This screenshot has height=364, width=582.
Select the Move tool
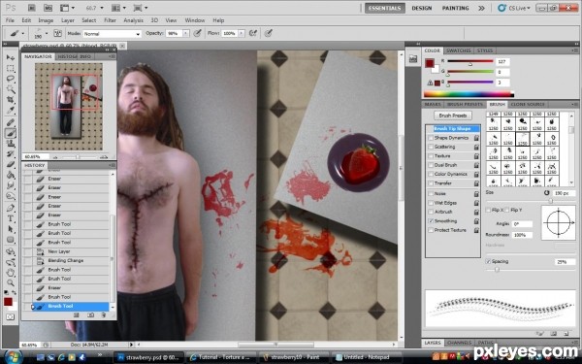coord(11,57)
